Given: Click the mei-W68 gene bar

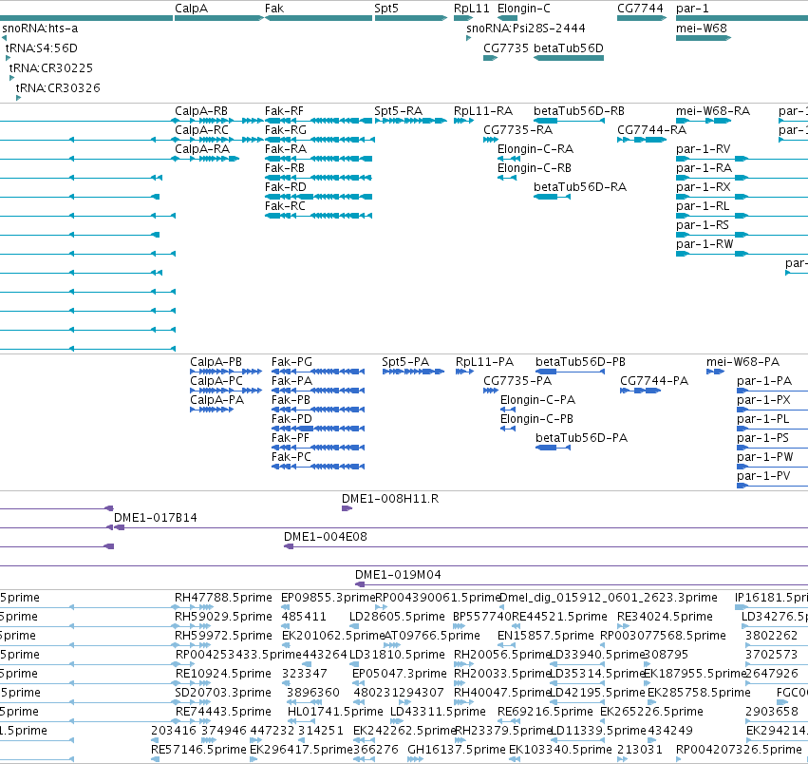Looking at the screenshot, I should coord(704,38).
